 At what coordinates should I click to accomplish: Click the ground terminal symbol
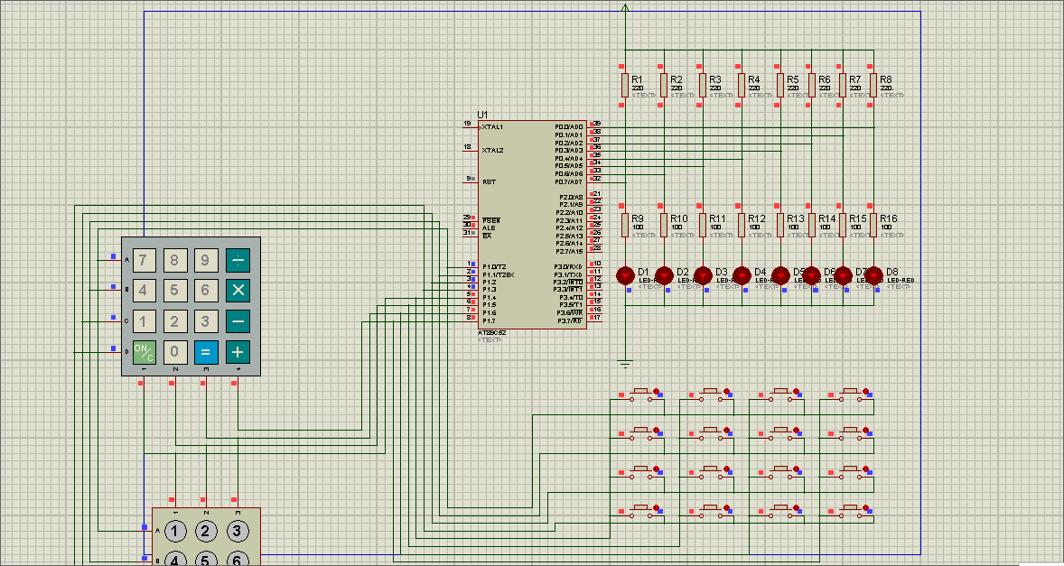(x=624, y=364)
